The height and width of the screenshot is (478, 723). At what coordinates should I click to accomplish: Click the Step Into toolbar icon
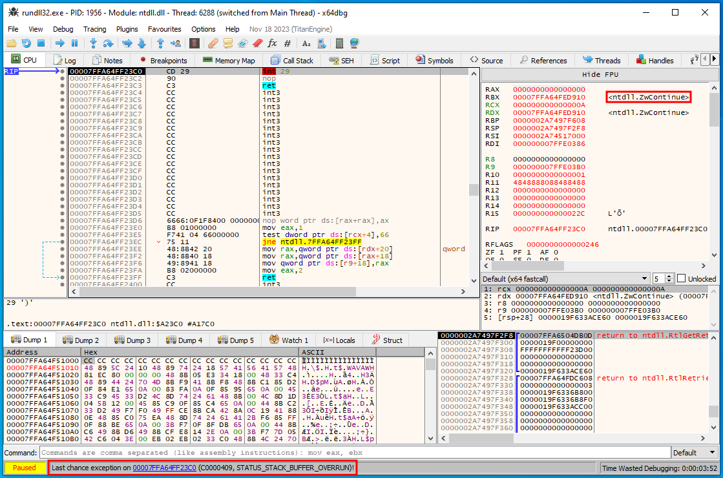93,43
